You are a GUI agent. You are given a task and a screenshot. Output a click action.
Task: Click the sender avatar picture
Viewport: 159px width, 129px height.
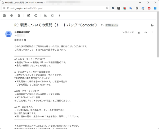coord(8,34)
